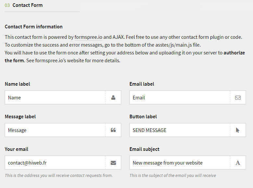
Task: Click the Contact Form information heading
Action: click(33, 27)
